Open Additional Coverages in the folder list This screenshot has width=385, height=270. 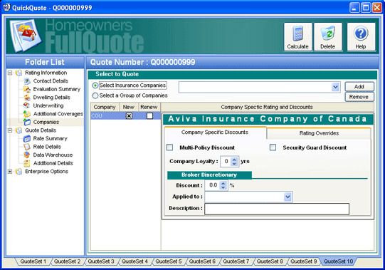tap(58, 114)
